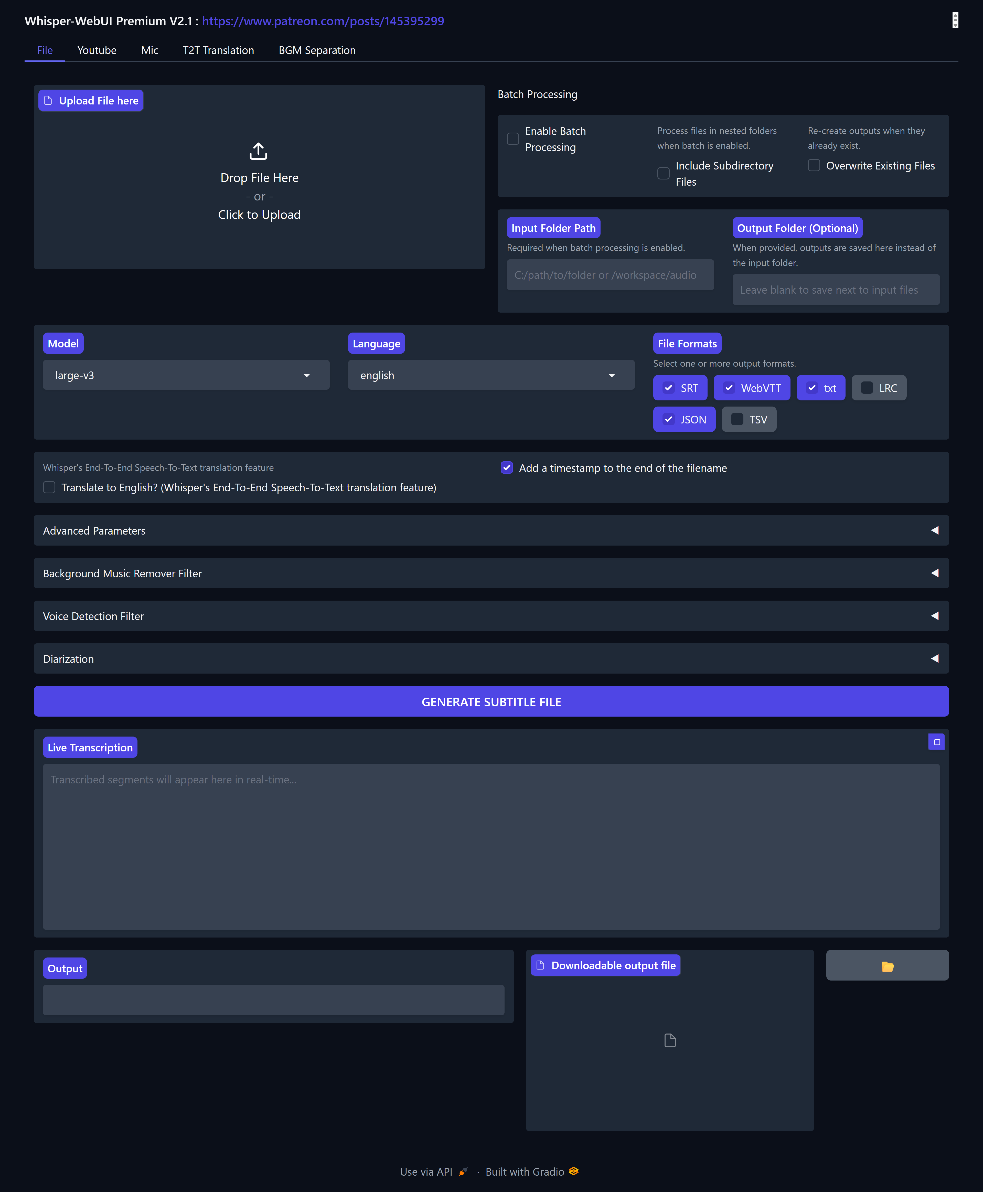This screenshot has width=983, height=1192.
Task: Open the Patreon post link
Action: click(x=323, y=21)
